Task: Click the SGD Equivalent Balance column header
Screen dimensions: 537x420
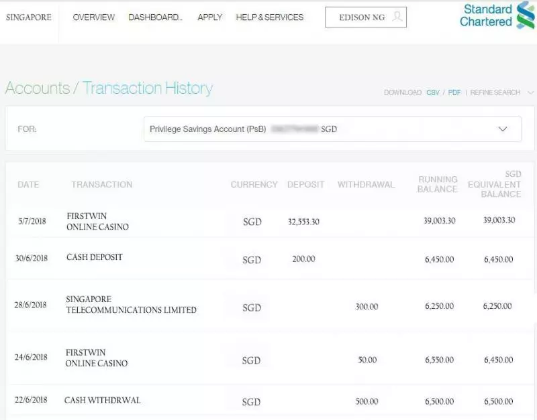Action: tap(495, 184)
